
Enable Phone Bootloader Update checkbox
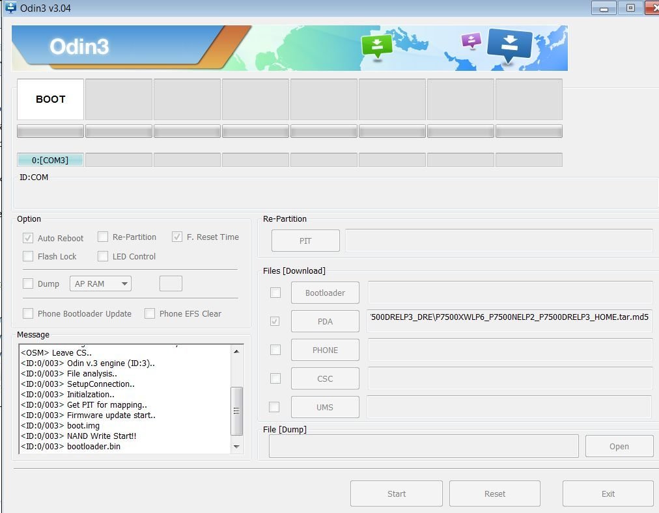(x=28, y=313)
